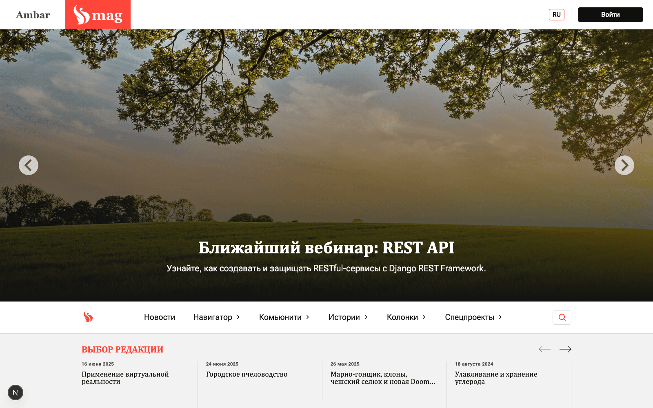Screen dimensions: 653x408
Task: Open the Спецпроекты menu item
Action: (469, 317)
